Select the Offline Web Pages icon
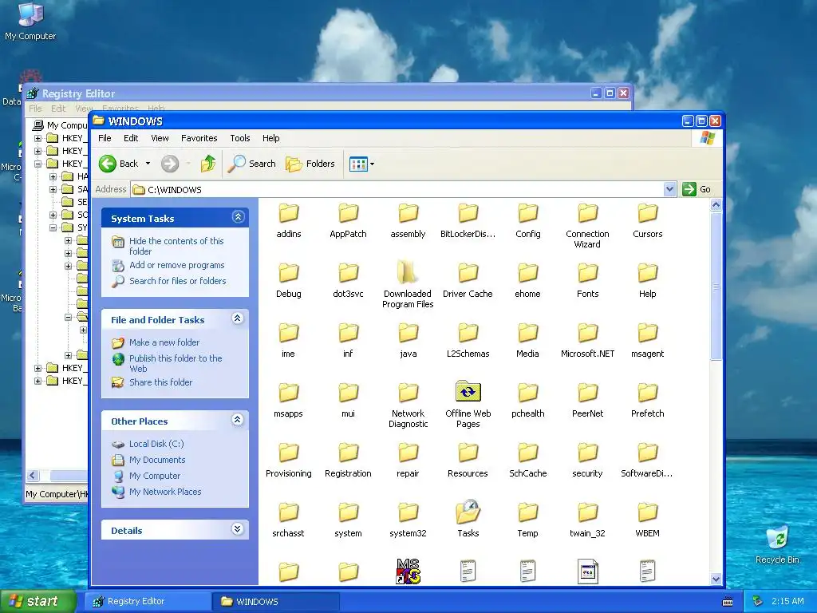Image resolution: width=817 pixels, height=613 pixels. pyautogui.click(x=468, y=391)
